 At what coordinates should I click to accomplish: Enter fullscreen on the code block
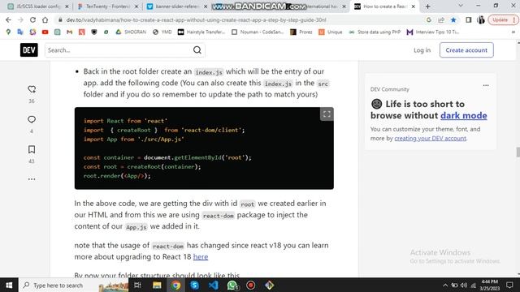pyautogui.click(x=327, y=114)
